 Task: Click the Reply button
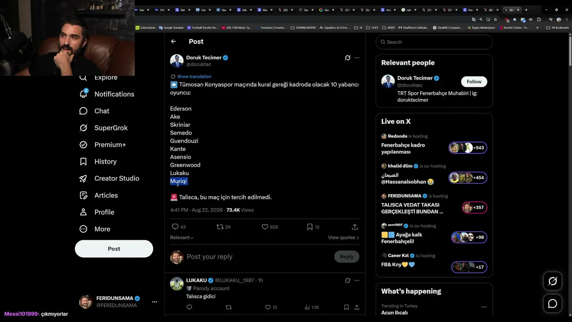click(346, 257)
